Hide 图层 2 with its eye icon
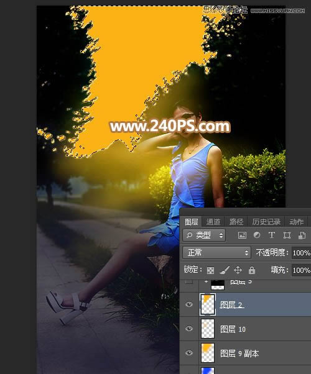Viewport: 311px width, 374px height. pos(189,304)
